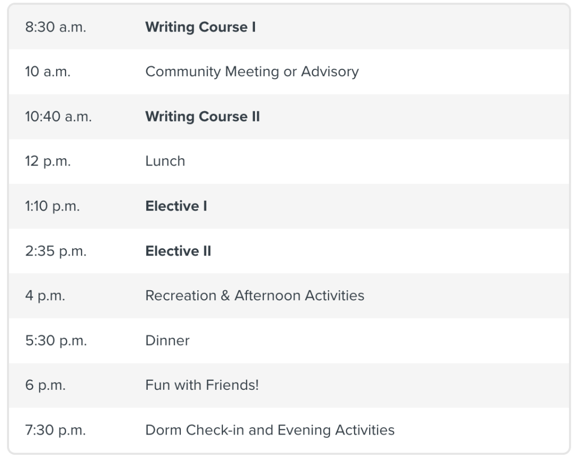
Task: Click the 12 p.m. time cell
Action: tap(47, 161)
